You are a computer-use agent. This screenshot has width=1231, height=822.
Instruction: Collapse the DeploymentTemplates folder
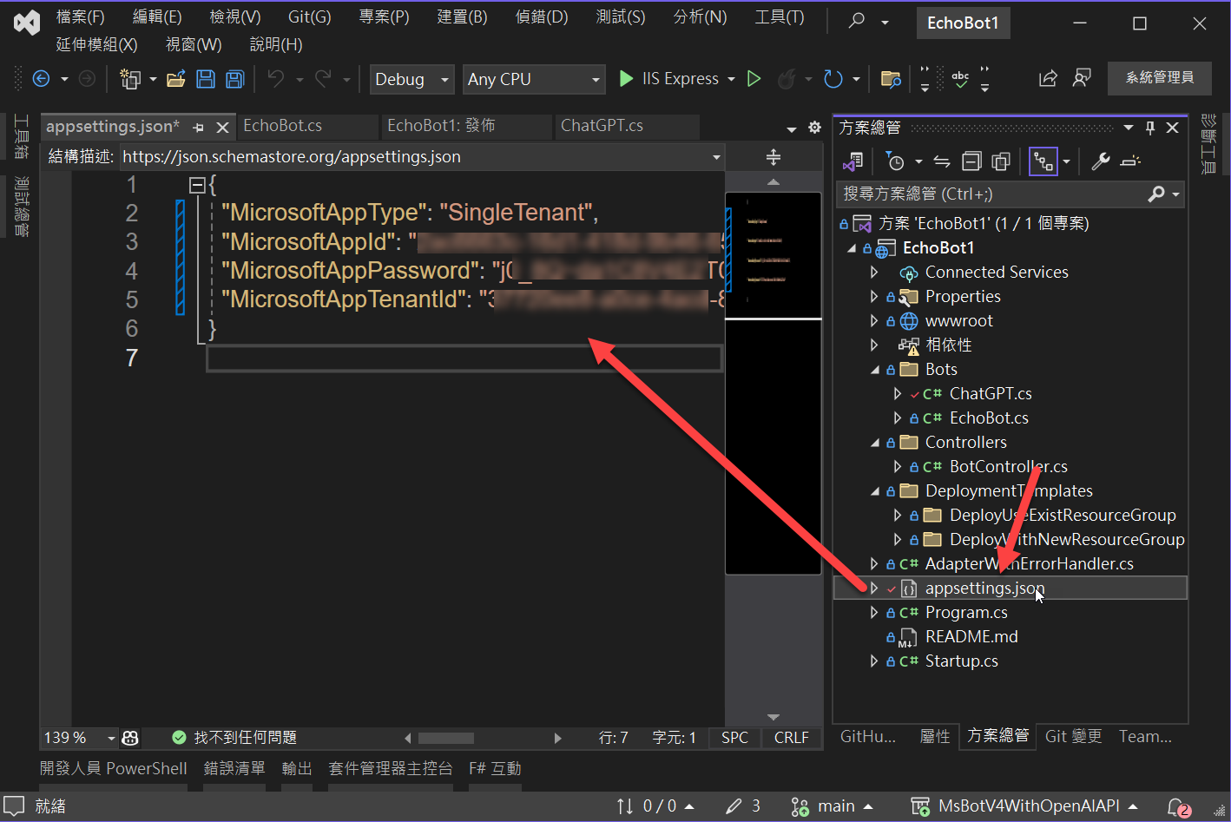click(x=874, y=491)
